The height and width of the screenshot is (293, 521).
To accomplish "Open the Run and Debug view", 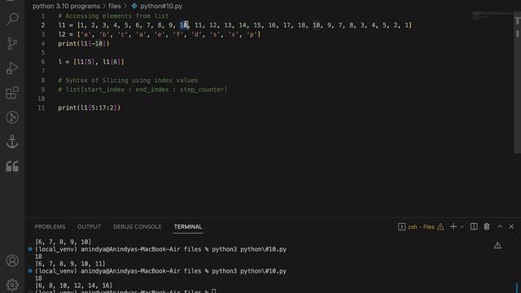I will point(12,68).
